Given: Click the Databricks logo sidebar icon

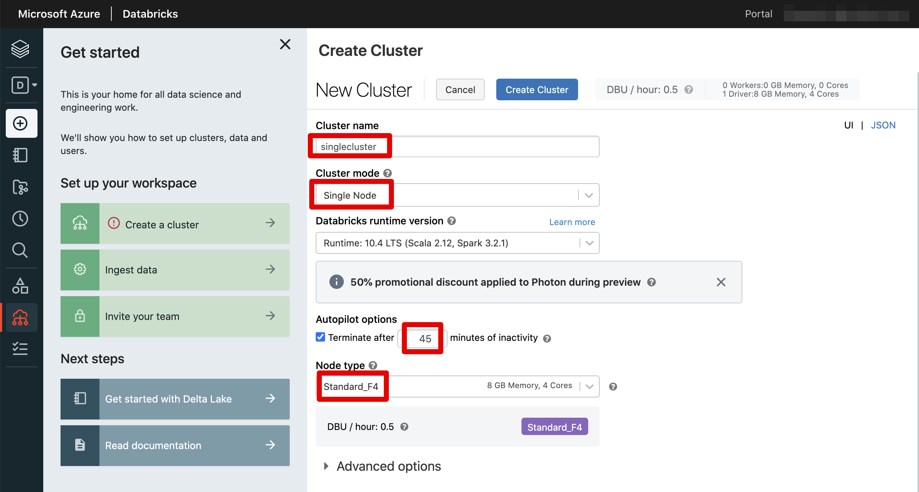Looking at the screenshot, I should pyautogui.click(x=20, y=48).
